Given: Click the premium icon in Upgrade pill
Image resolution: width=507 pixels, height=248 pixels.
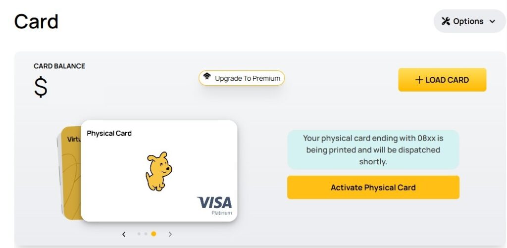Looking at the screenshot, I should [207, 78].
